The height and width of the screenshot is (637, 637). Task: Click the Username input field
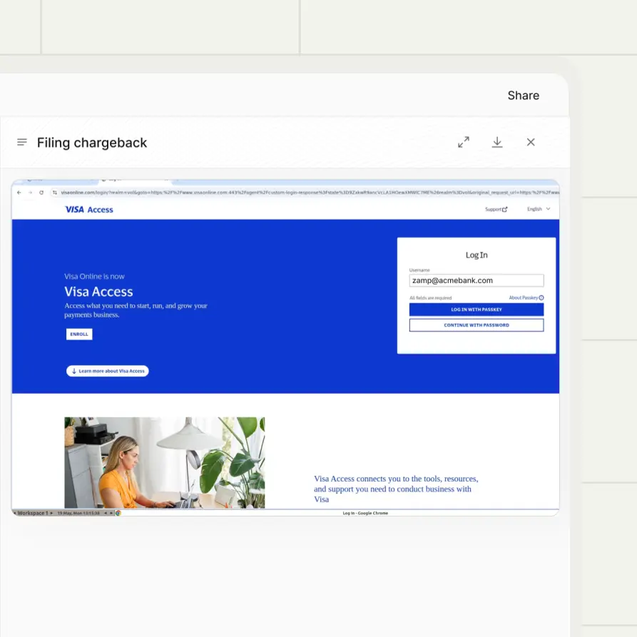coord(476,281)
